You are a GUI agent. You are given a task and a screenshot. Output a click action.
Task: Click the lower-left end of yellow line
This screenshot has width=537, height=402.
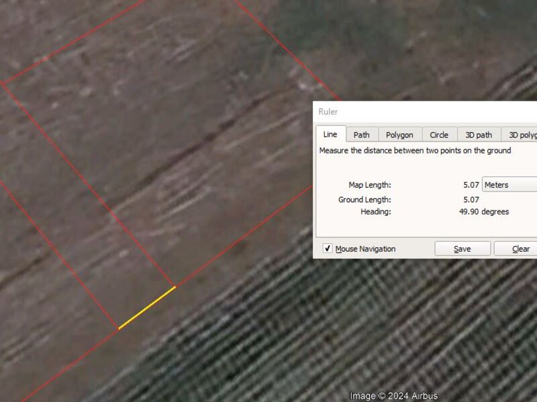tap(119, 328)
